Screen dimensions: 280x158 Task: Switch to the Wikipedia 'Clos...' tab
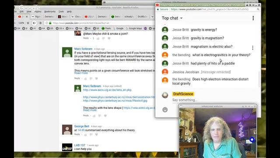76,17
